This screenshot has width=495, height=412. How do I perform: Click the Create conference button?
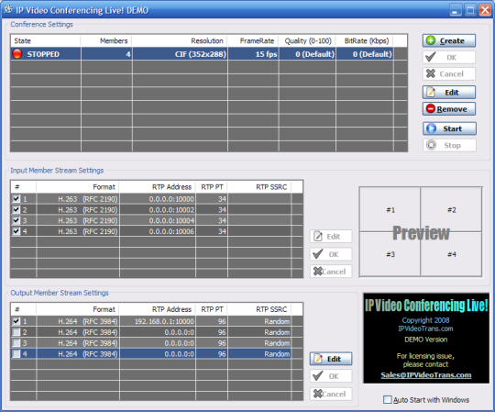449,40
